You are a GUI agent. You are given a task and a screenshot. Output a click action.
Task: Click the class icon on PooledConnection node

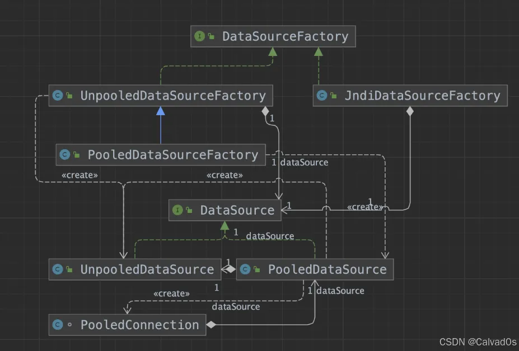point(57,325)
